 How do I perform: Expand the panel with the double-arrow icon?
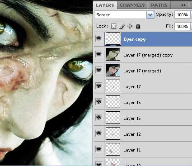[183, 5]
